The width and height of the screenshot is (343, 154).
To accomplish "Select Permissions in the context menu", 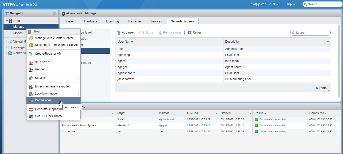I will tap(53, 100).
